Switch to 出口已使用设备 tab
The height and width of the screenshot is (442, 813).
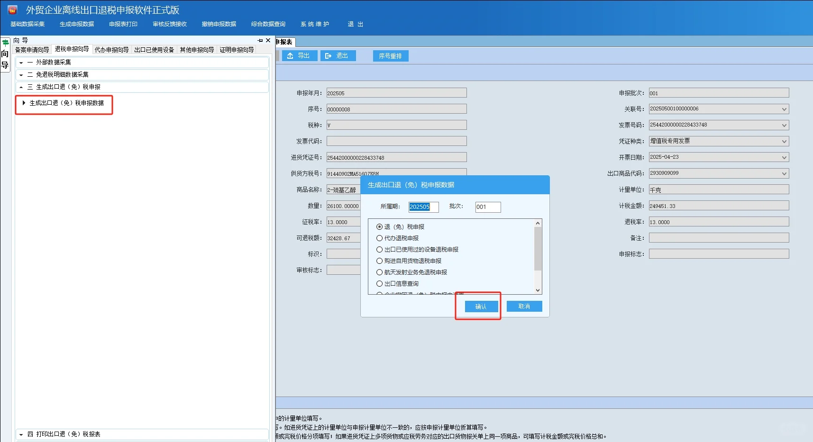point(154,50)
